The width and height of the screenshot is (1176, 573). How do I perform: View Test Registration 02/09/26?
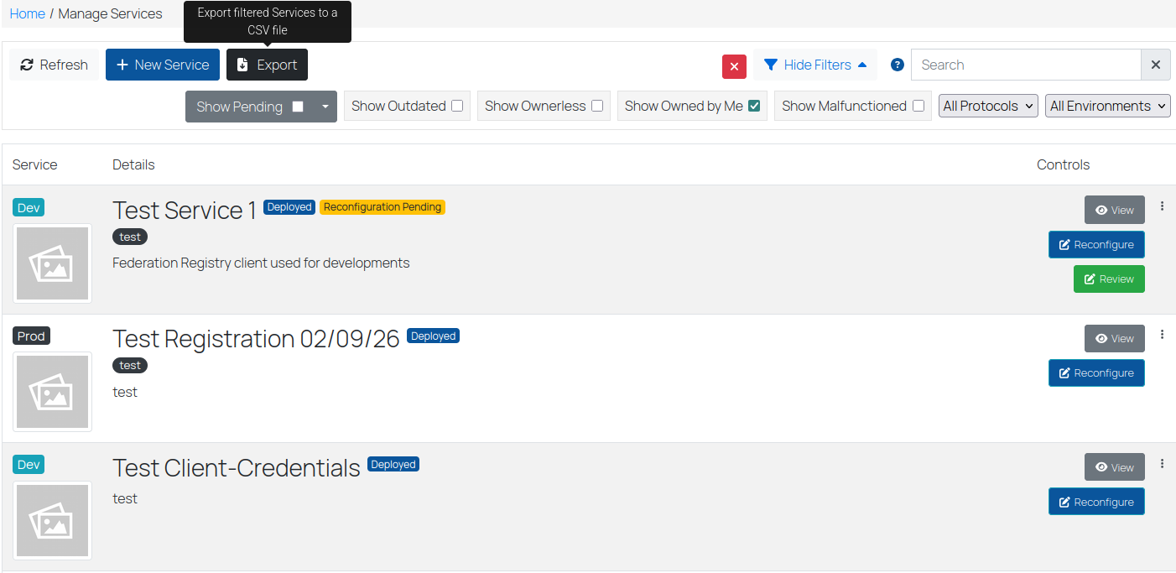1114,338
